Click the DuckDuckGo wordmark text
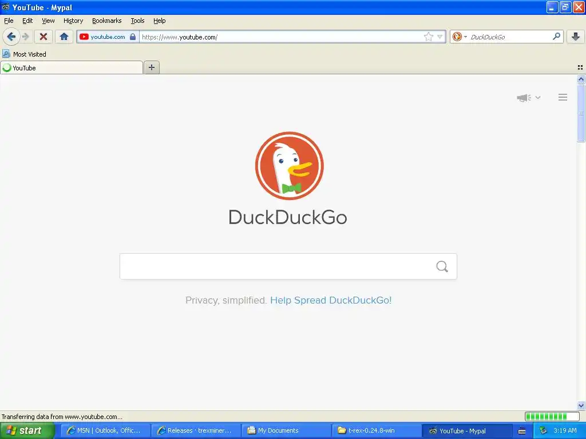Viewport: 586px width, 439px height. pyautogui.click(x=288, y=217)
